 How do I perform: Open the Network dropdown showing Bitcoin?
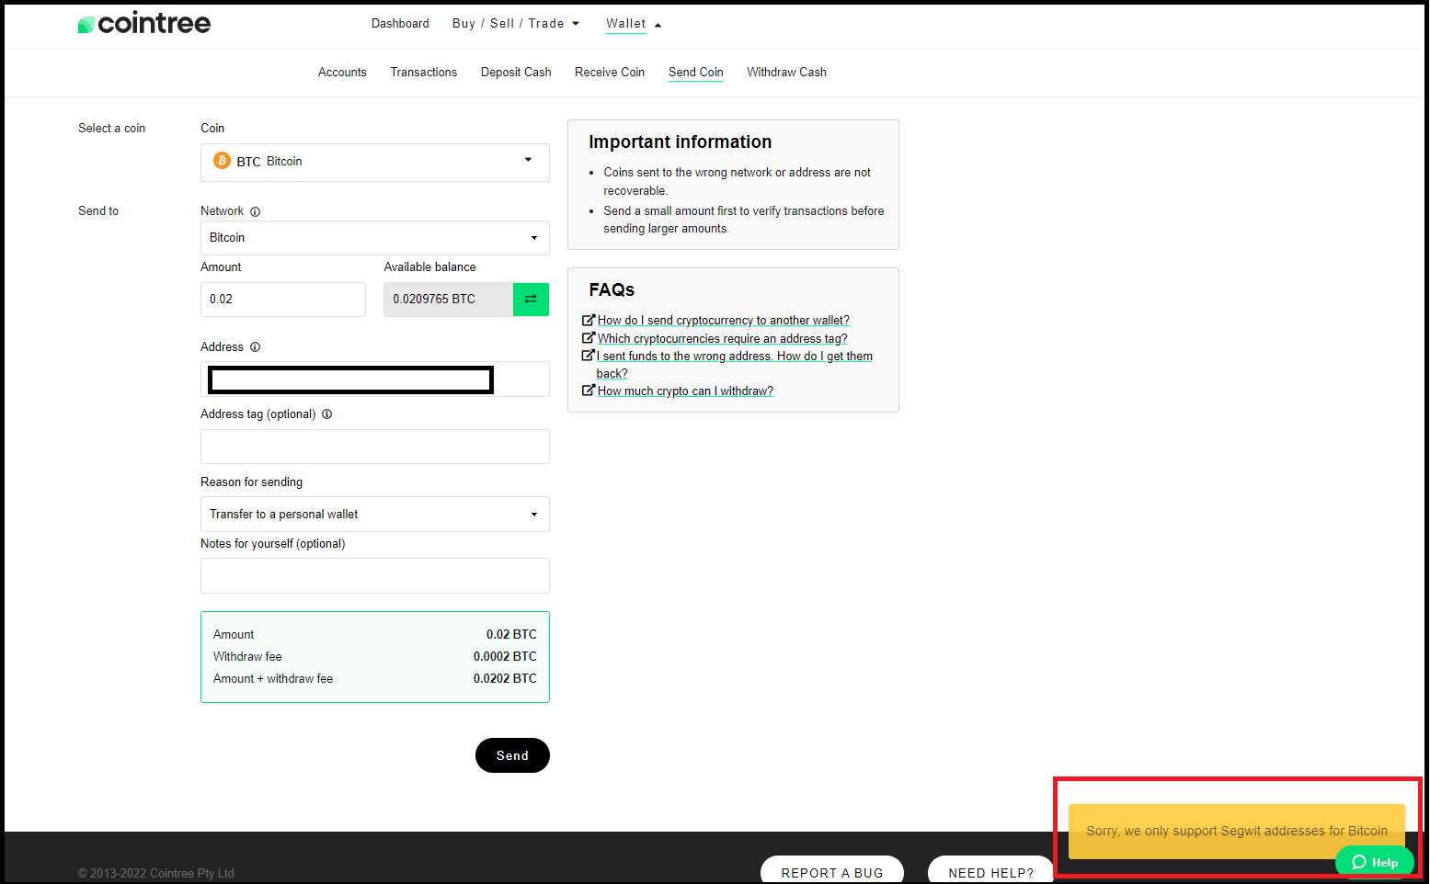click(375, 238)
